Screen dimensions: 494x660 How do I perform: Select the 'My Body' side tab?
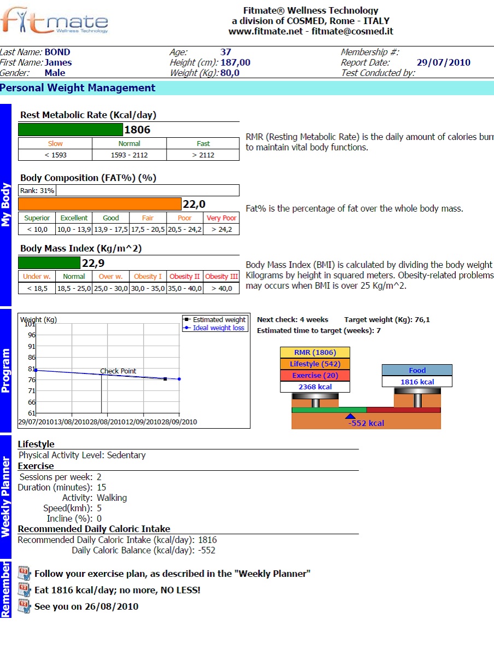coord(5,205)
